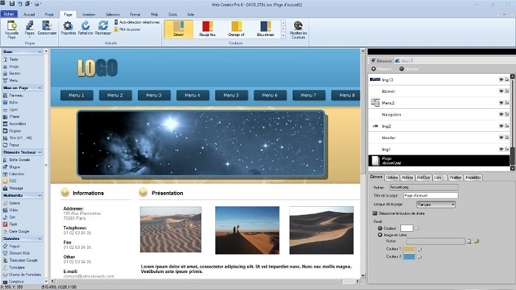Screen dimensions: 516x290
Task: Open the Langue de la page dropdown
Action: click(436, 205)
